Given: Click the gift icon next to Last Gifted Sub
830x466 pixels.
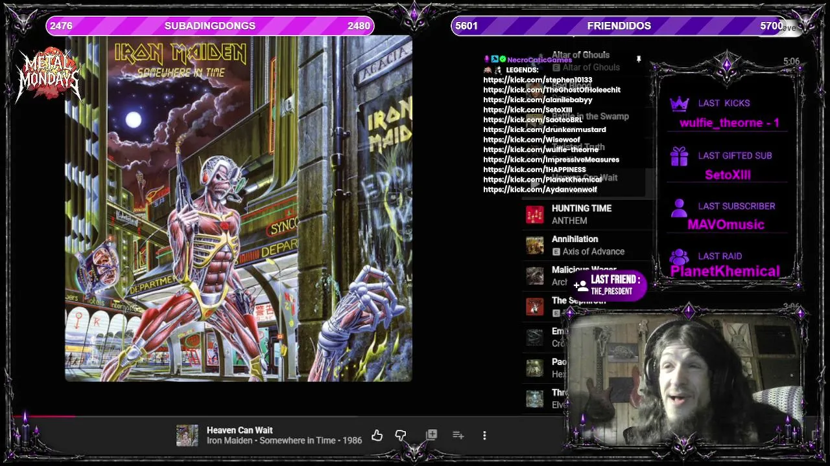Looking at the screenshot, I should pyautogui.click(x=679, y=156).
